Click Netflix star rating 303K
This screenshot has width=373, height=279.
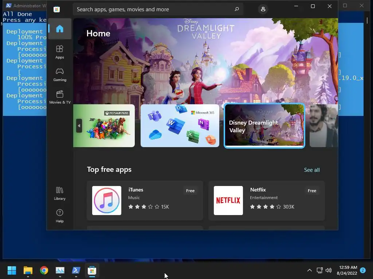tap(272, 207)
